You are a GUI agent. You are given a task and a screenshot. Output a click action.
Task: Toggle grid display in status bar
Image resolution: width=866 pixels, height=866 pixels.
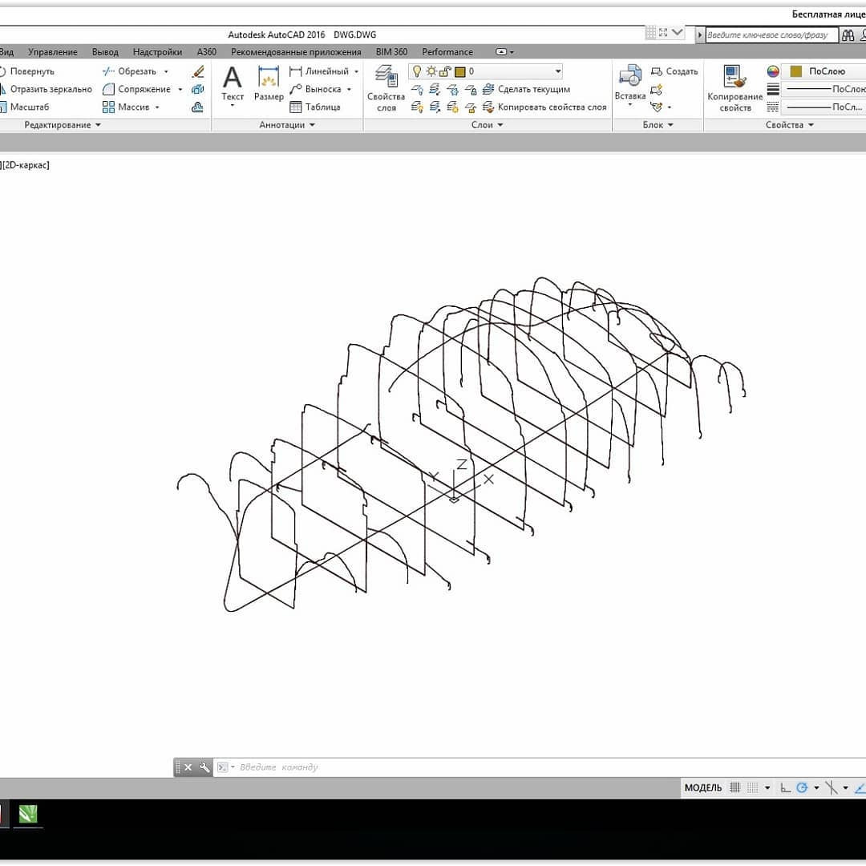click(735, 787)
